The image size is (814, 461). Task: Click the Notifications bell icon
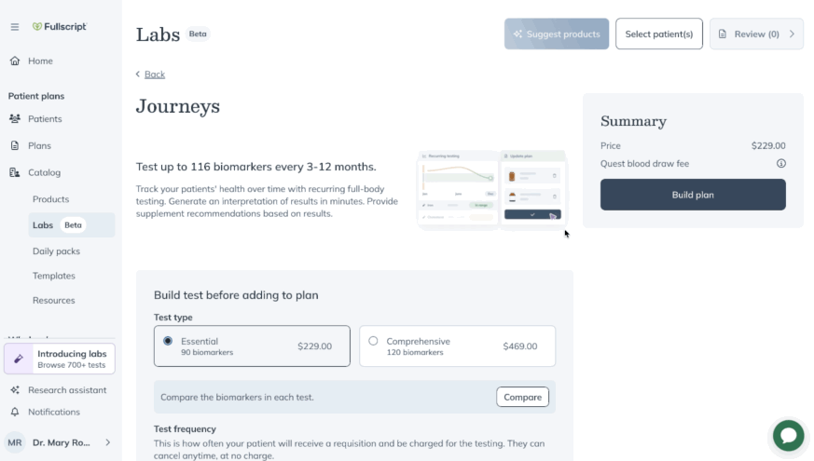click(15, 412)
